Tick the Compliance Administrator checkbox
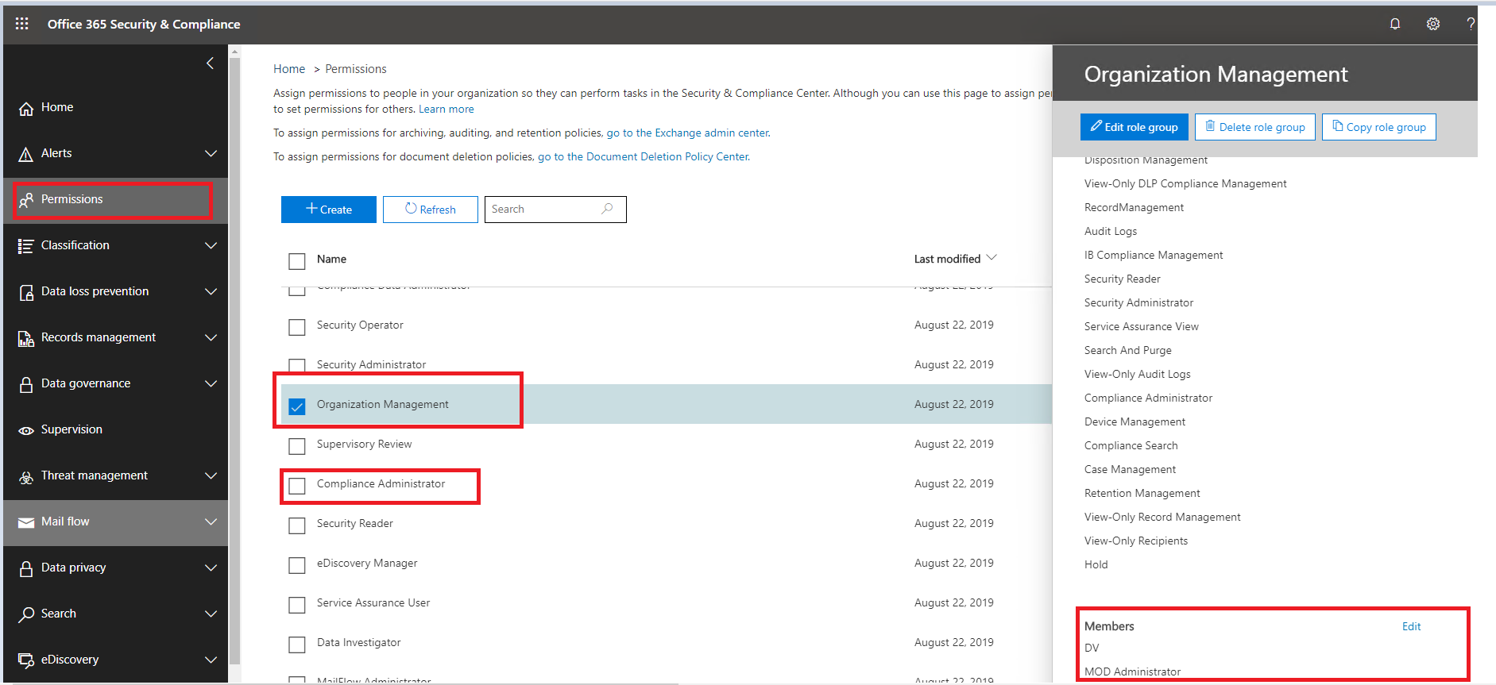 tap(297, 486)
